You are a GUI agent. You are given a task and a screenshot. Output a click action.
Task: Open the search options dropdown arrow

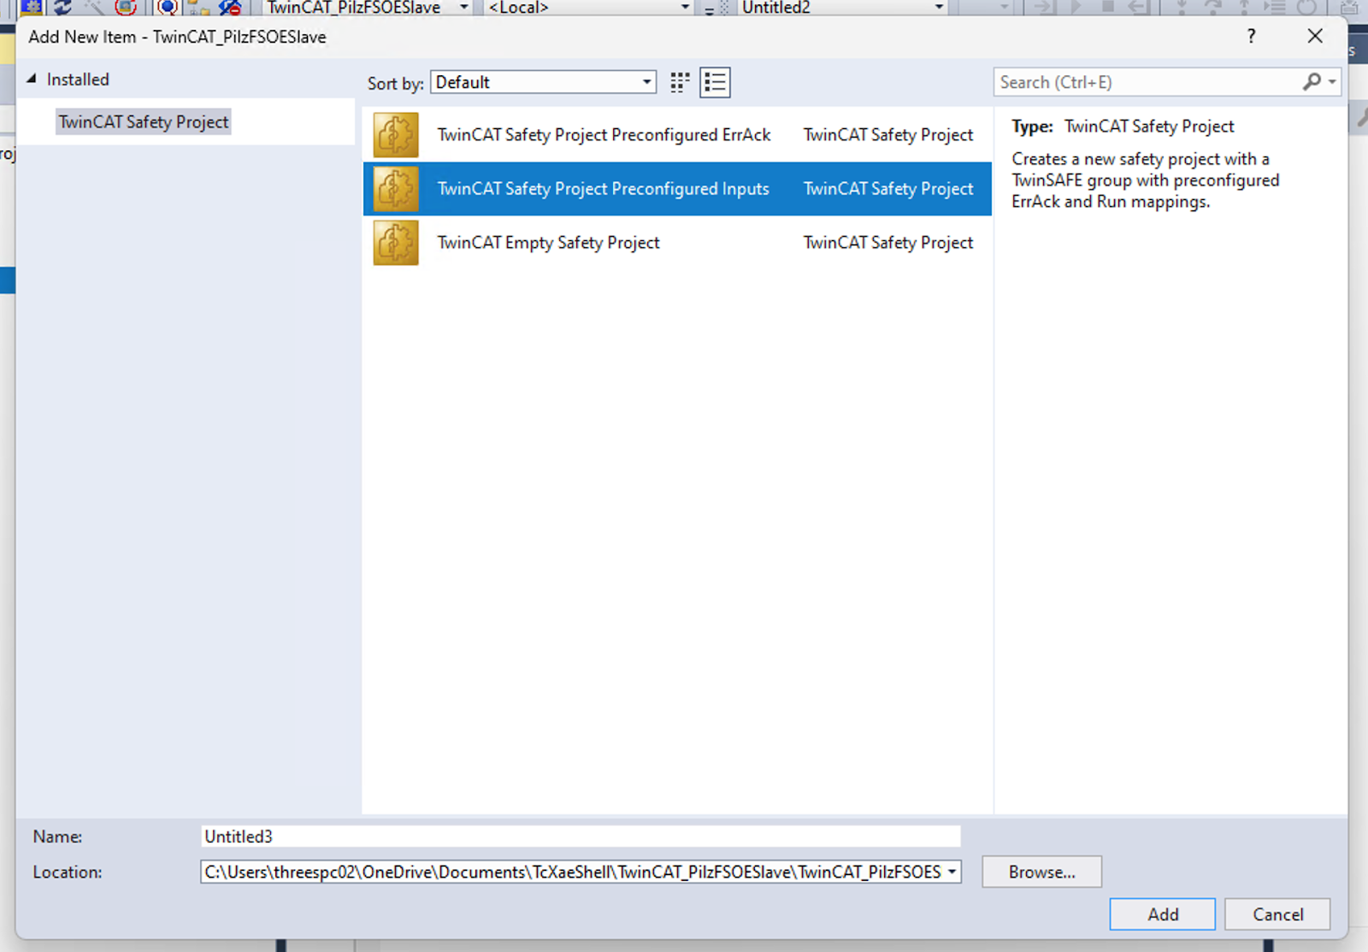click(x=1332, y=82)
